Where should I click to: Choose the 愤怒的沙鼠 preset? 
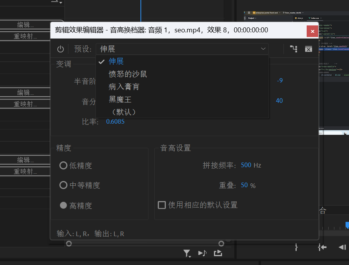click(128, 74)
